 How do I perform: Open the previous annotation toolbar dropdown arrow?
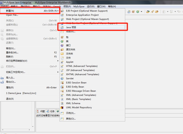coord(175,12)
